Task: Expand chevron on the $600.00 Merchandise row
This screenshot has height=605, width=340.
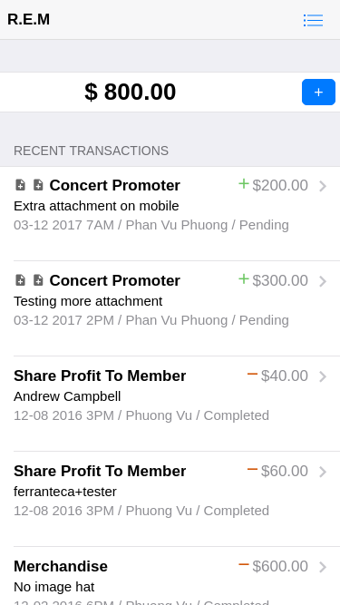Action: 323,567
